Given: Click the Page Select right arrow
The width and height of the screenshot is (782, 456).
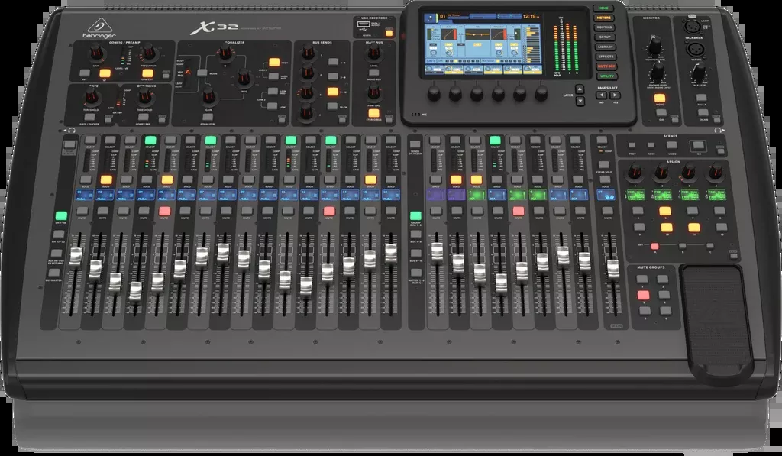Looking at the screenshot, I should click(x=615, y=95).
